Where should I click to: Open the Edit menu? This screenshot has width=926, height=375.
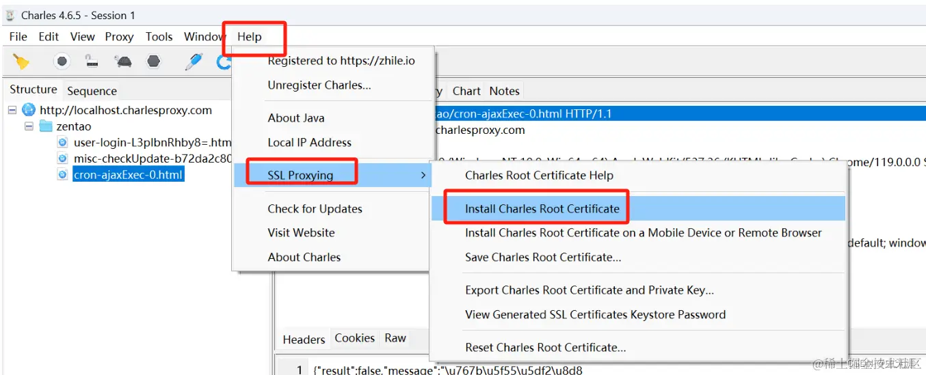tap(49, 37)
